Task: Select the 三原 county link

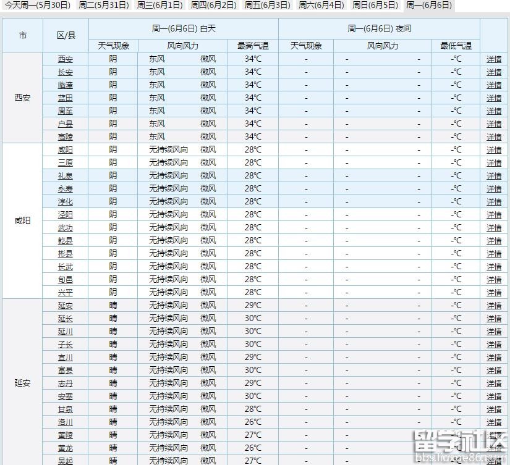Action: pos(65,163)
